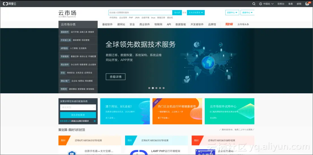Viewport: 313px width, 155px height.
Task: Select 基础软件 category in sidebar
Action: 65,32
